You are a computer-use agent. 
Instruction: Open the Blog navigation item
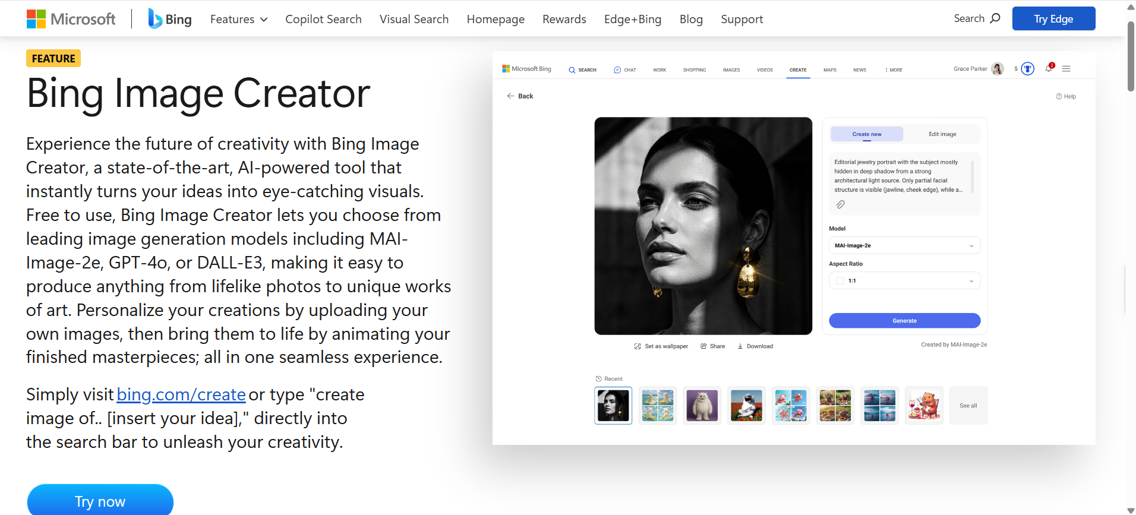(x=691, y=19)
